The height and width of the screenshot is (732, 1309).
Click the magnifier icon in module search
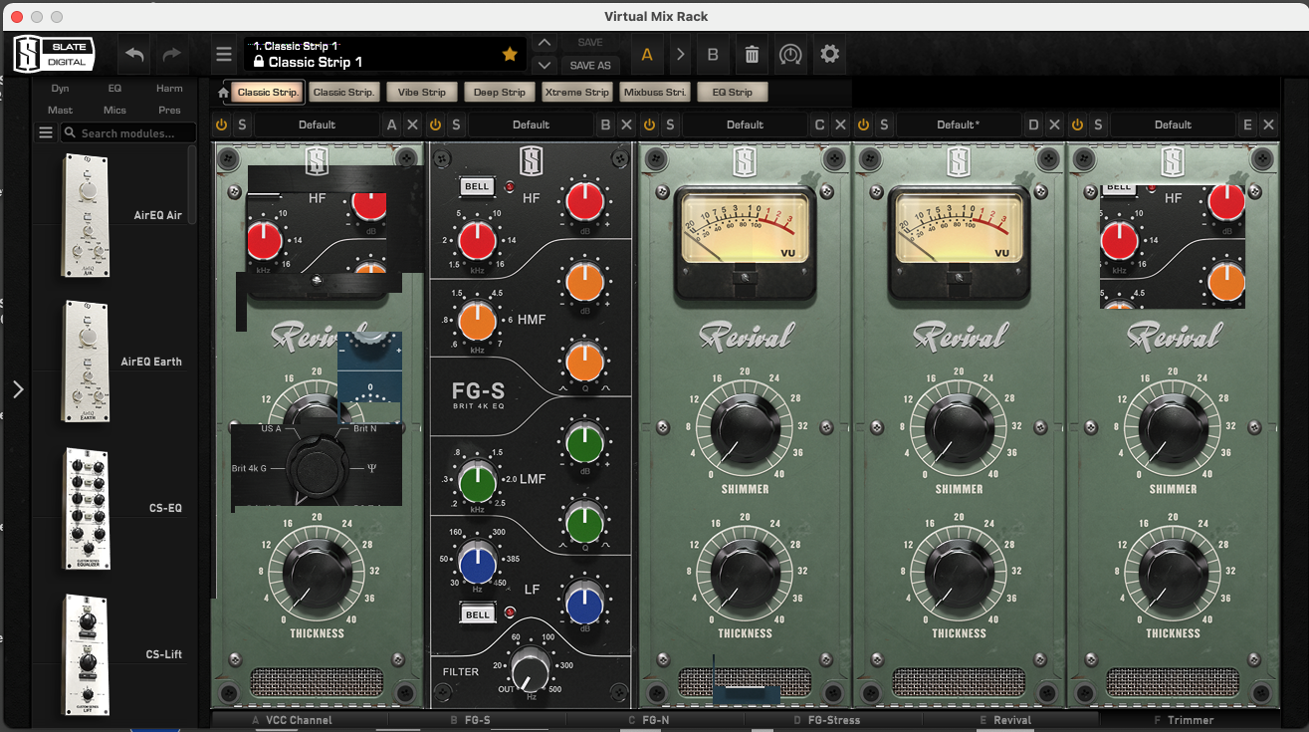click(71, 133)
